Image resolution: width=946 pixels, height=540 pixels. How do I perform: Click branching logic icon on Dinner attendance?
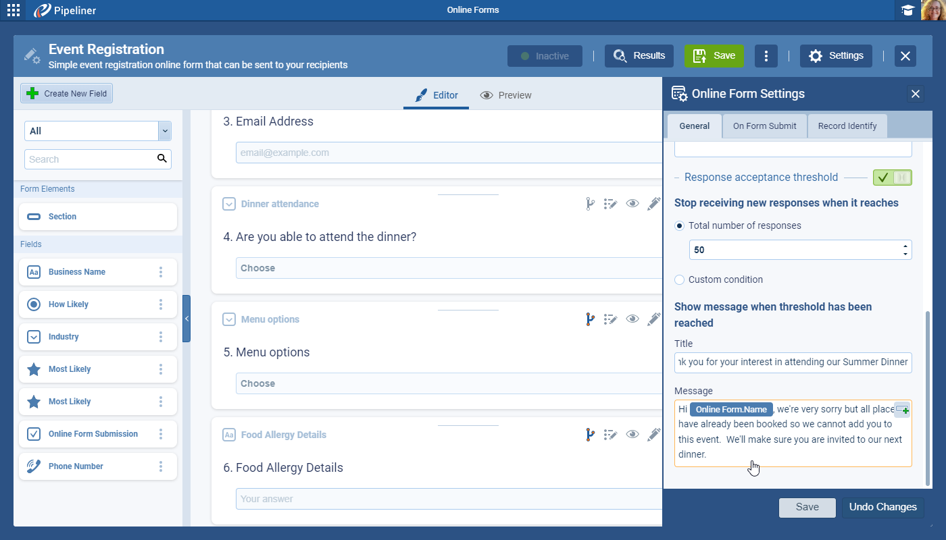590,204
